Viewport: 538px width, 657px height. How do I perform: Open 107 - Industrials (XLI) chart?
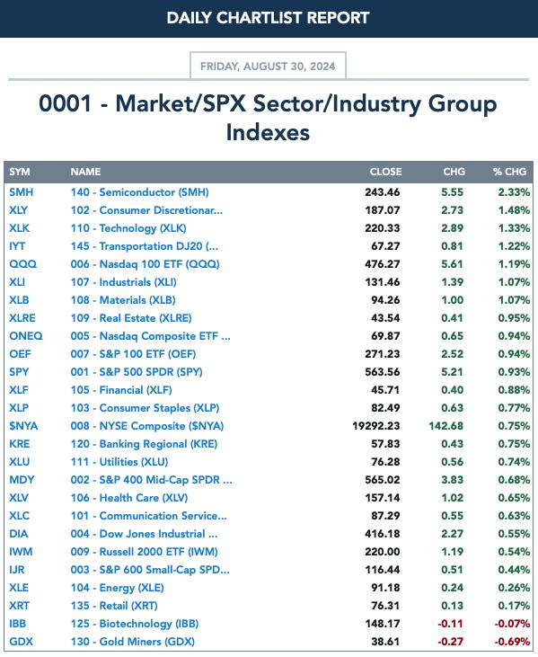pos(124,282)
